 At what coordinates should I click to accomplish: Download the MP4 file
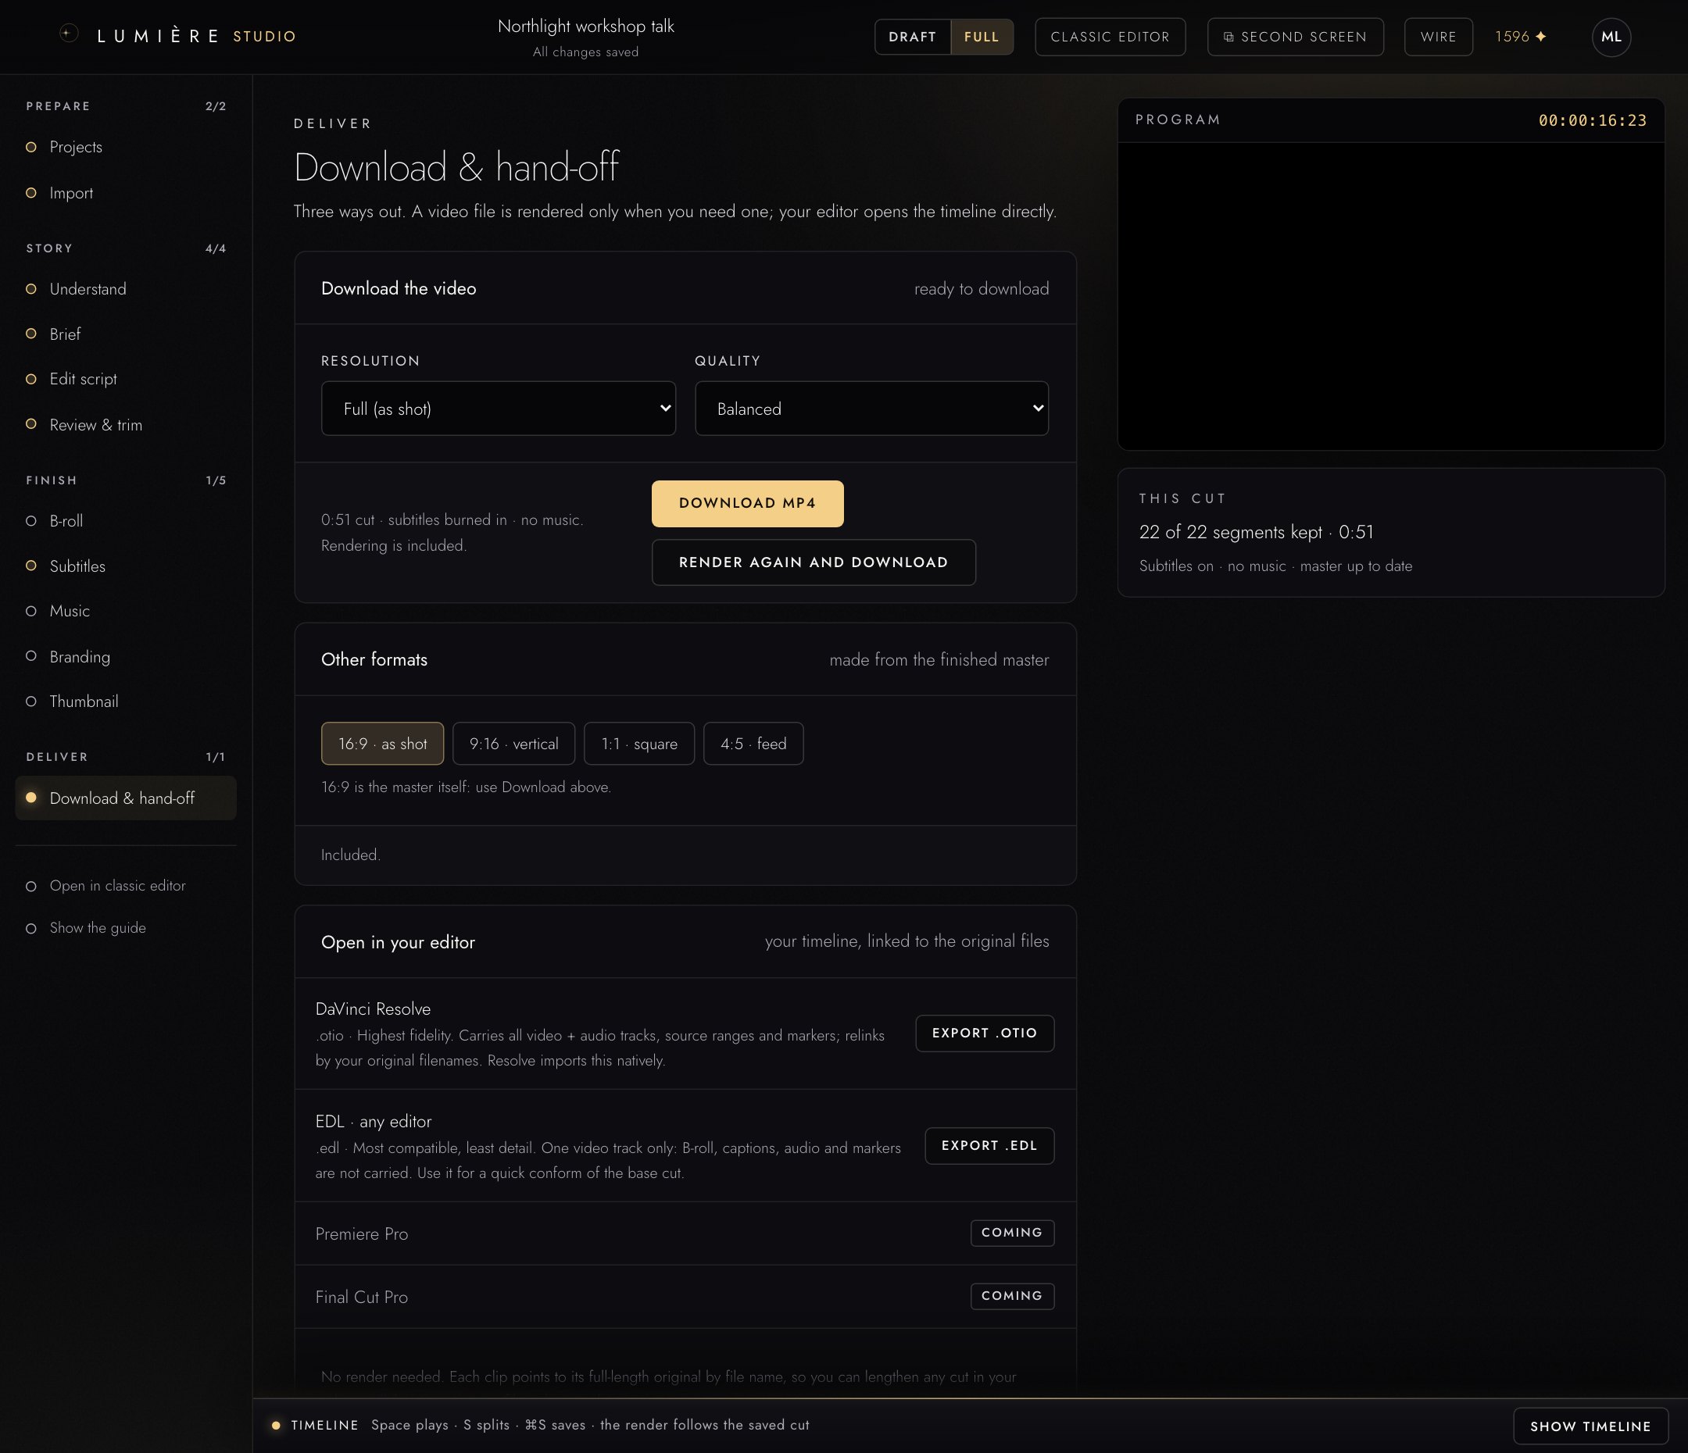[x=747, y=503]
